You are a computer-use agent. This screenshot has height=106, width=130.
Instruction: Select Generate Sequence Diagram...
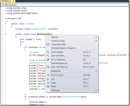coord(72,48)
